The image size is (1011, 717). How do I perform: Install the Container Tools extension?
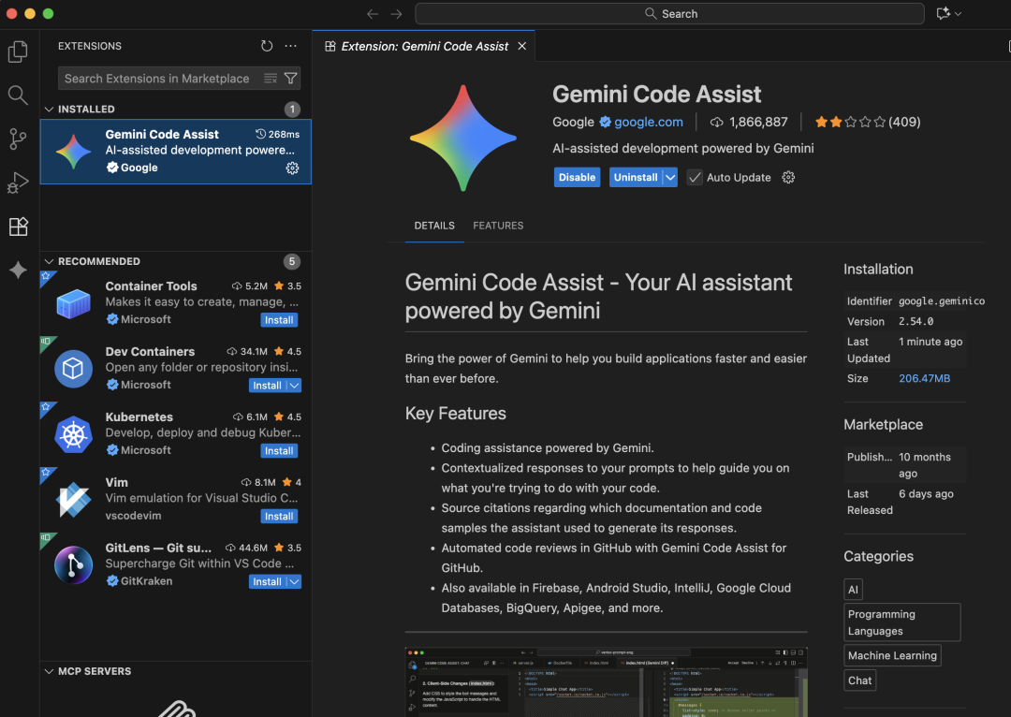click(x=279, y=320)
